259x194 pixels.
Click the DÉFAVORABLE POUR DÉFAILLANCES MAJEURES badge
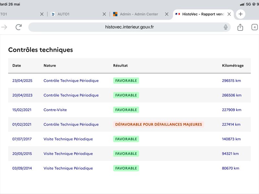click(x=159, y=124)
